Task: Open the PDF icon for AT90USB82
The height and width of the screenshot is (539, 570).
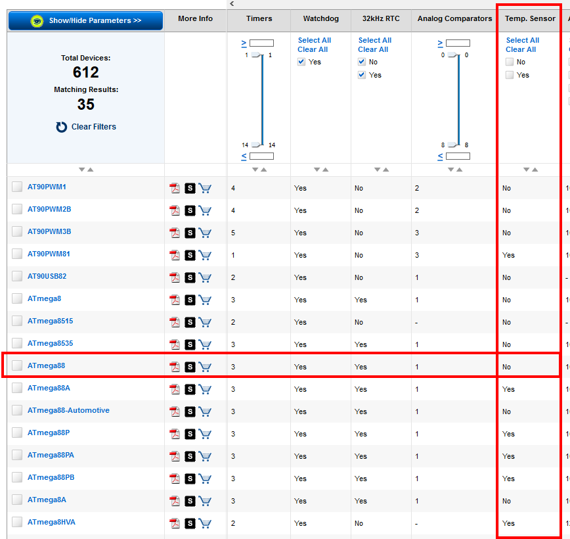Action: pyautogui.click(x=175, y=277)
